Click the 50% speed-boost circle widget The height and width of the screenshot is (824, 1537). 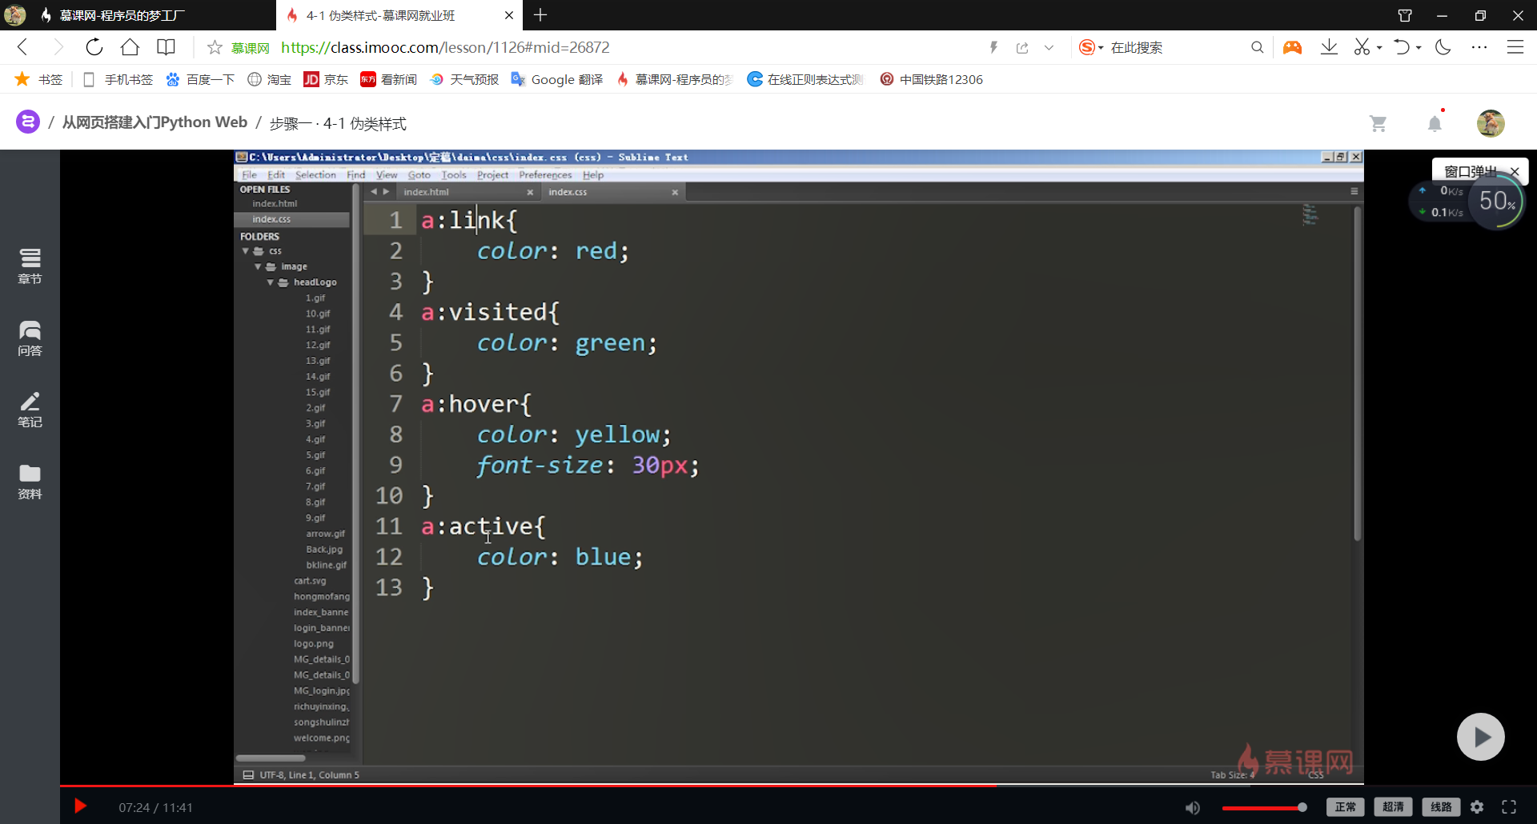(x=1496, y=201)
